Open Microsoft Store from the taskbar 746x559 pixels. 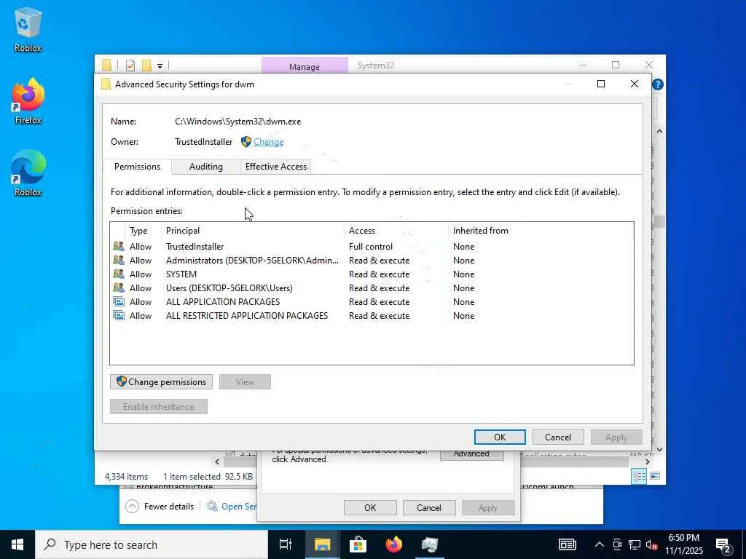click(358, 544)
